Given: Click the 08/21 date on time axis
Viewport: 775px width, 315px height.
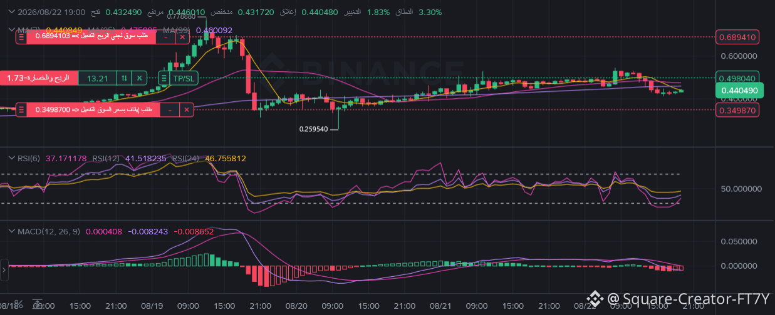Looking at the screenshot, I should point(441,305).
